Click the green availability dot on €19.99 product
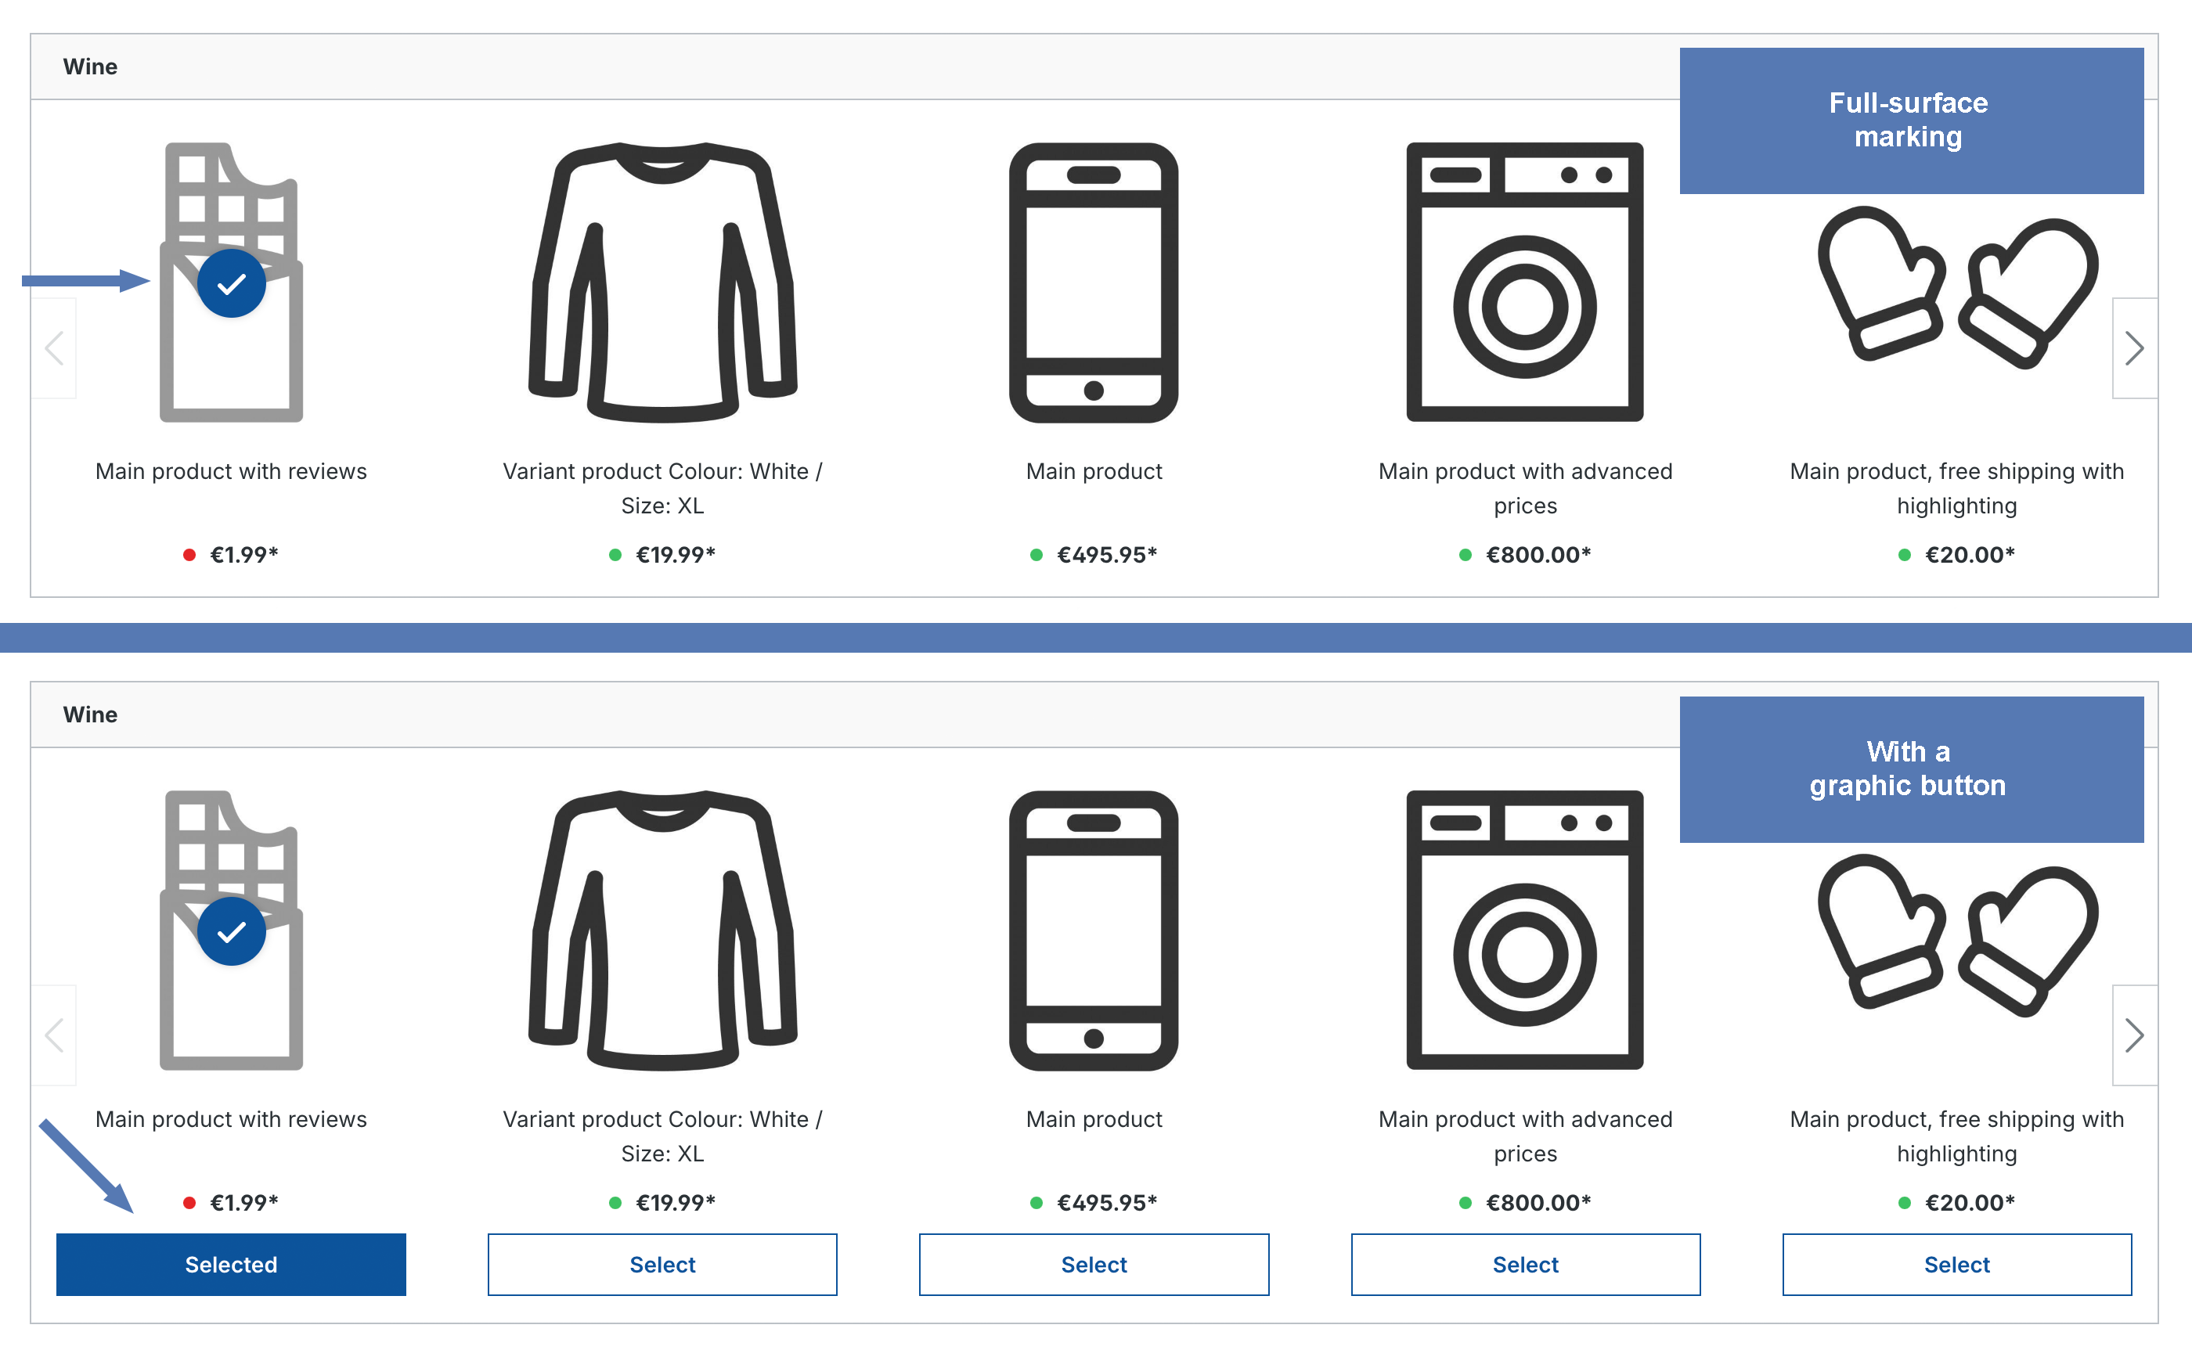 coord(612,554)
